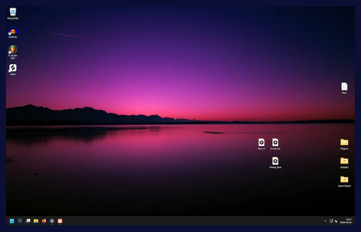Launch Firefox from the taskbar
Image resolution: width=361 pixels, height=232 pixels.
[x=44, y=221]
